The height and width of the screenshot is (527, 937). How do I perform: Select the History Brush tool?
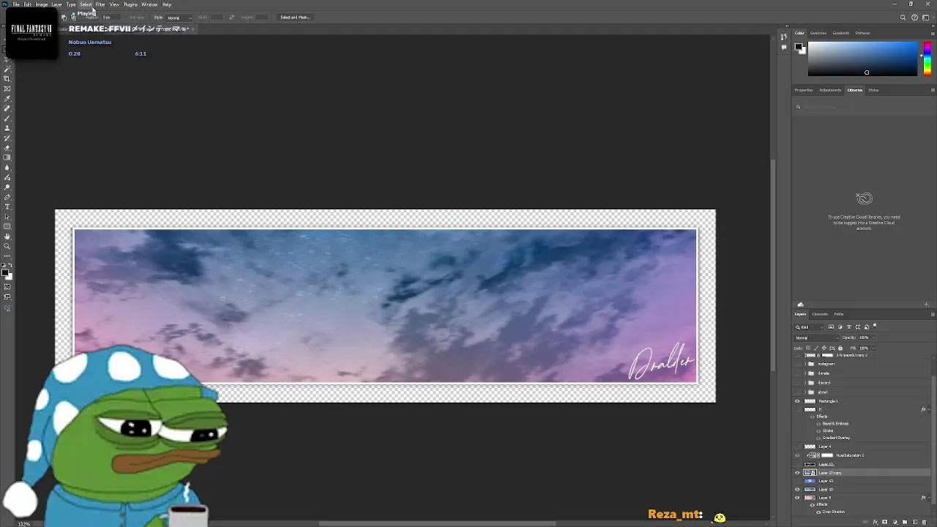tap(7, 138)
